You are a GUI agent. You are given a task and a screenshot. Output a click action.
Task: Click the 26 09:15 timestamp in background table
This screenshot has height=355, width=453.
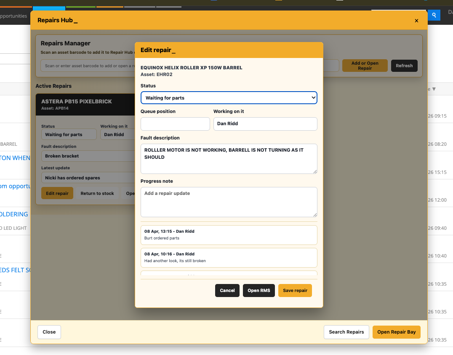coord(437,116)
